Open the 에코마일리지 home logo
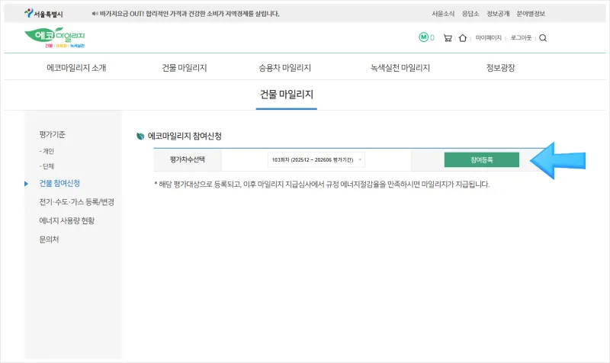Image resolution: width=610 pixels, height=363 pixels. coord(55,38)
